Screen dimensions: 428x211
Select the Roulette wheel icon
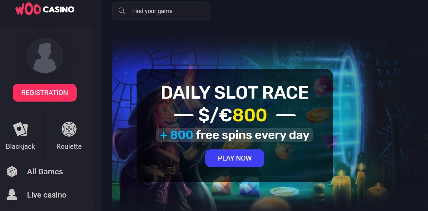(69, 129)
